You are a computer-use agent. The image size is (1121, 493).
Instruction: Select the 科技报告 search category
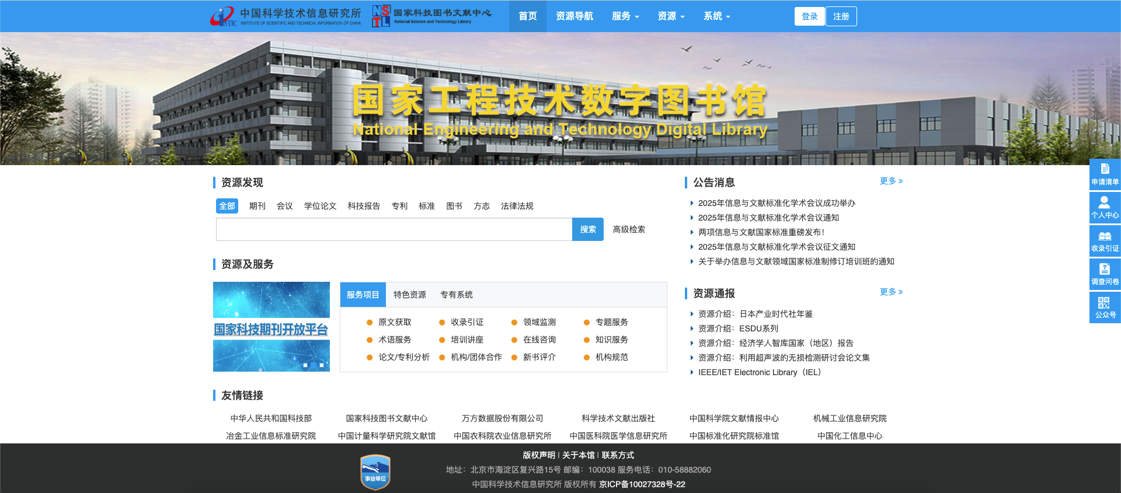click(x=364, y=206)
